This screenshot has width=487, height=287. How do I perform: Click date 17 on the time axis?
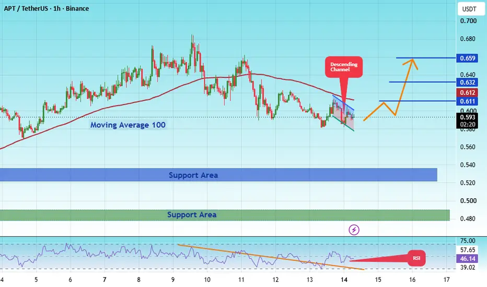[x=446, y=280]
